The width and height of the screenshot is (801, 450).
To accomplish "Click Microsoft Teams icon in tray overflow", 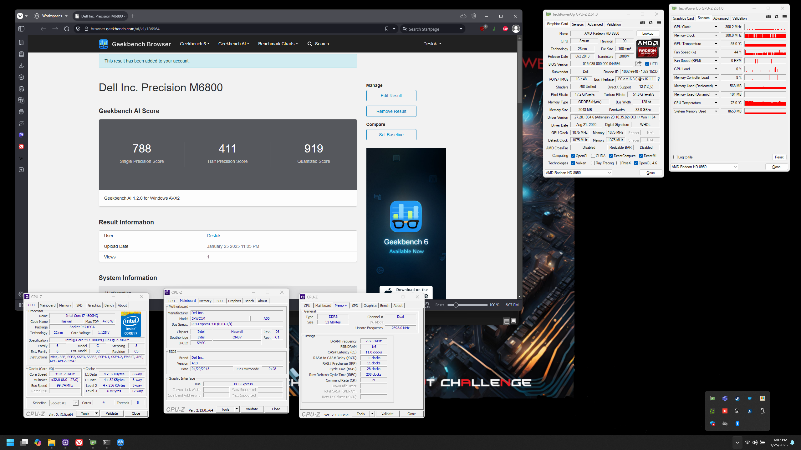I will point(725,398).
